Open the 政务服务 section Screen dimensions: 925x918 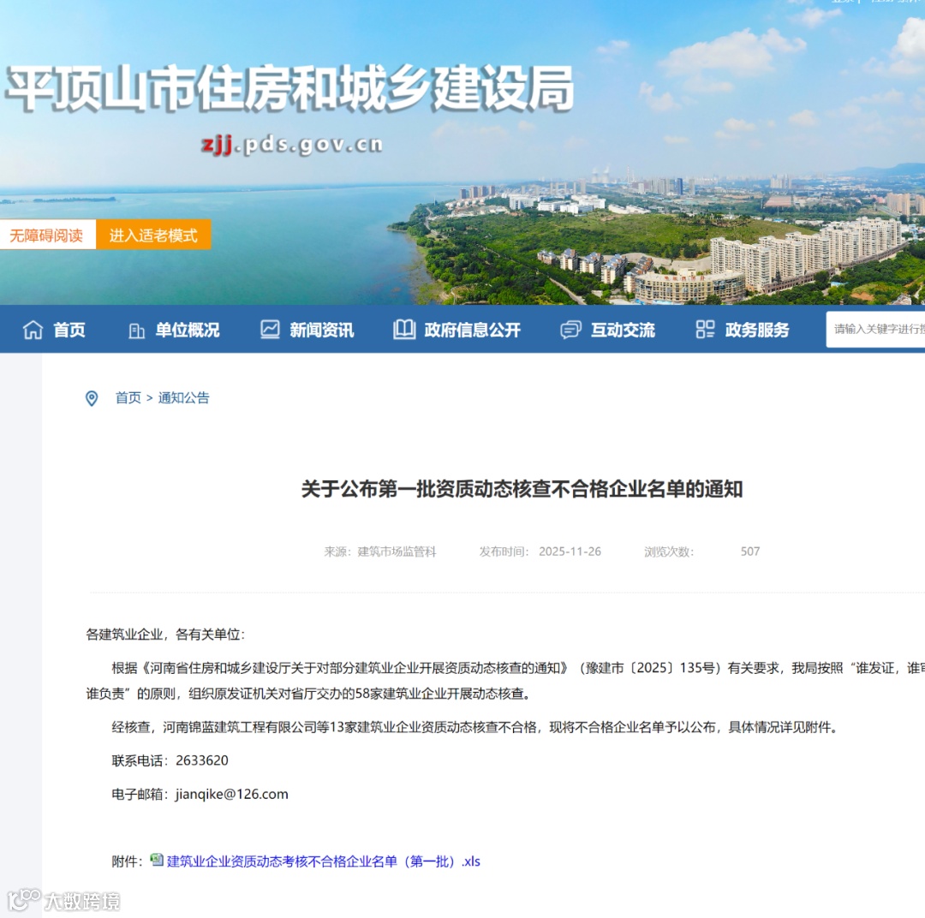(x=759, y=330)
